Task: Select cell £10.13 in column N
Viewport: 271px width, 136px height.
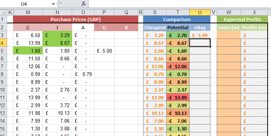Action: (x=57, y=113)
